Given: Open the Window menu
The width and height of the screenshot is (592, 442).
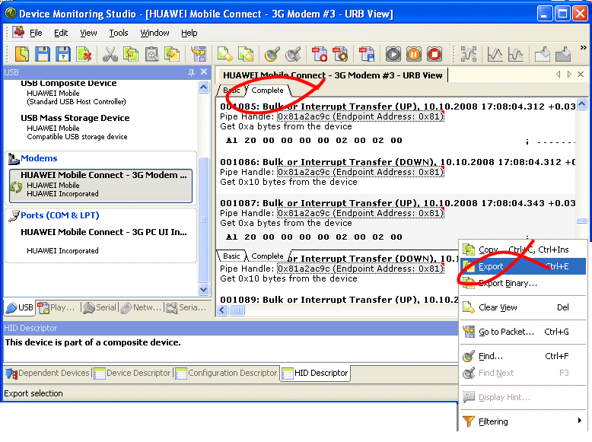Looking at the screenshot, I should tap(154, 33).
